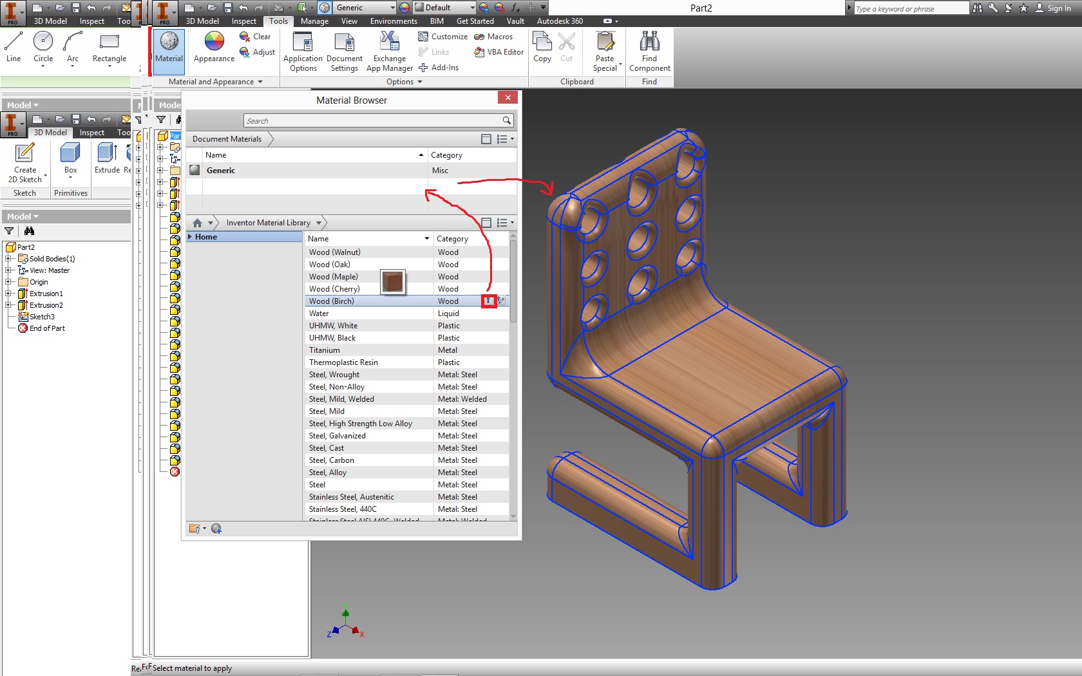1082x676 pixels.
Task: Switch to the Environments tab
Action: click(394, 21)
